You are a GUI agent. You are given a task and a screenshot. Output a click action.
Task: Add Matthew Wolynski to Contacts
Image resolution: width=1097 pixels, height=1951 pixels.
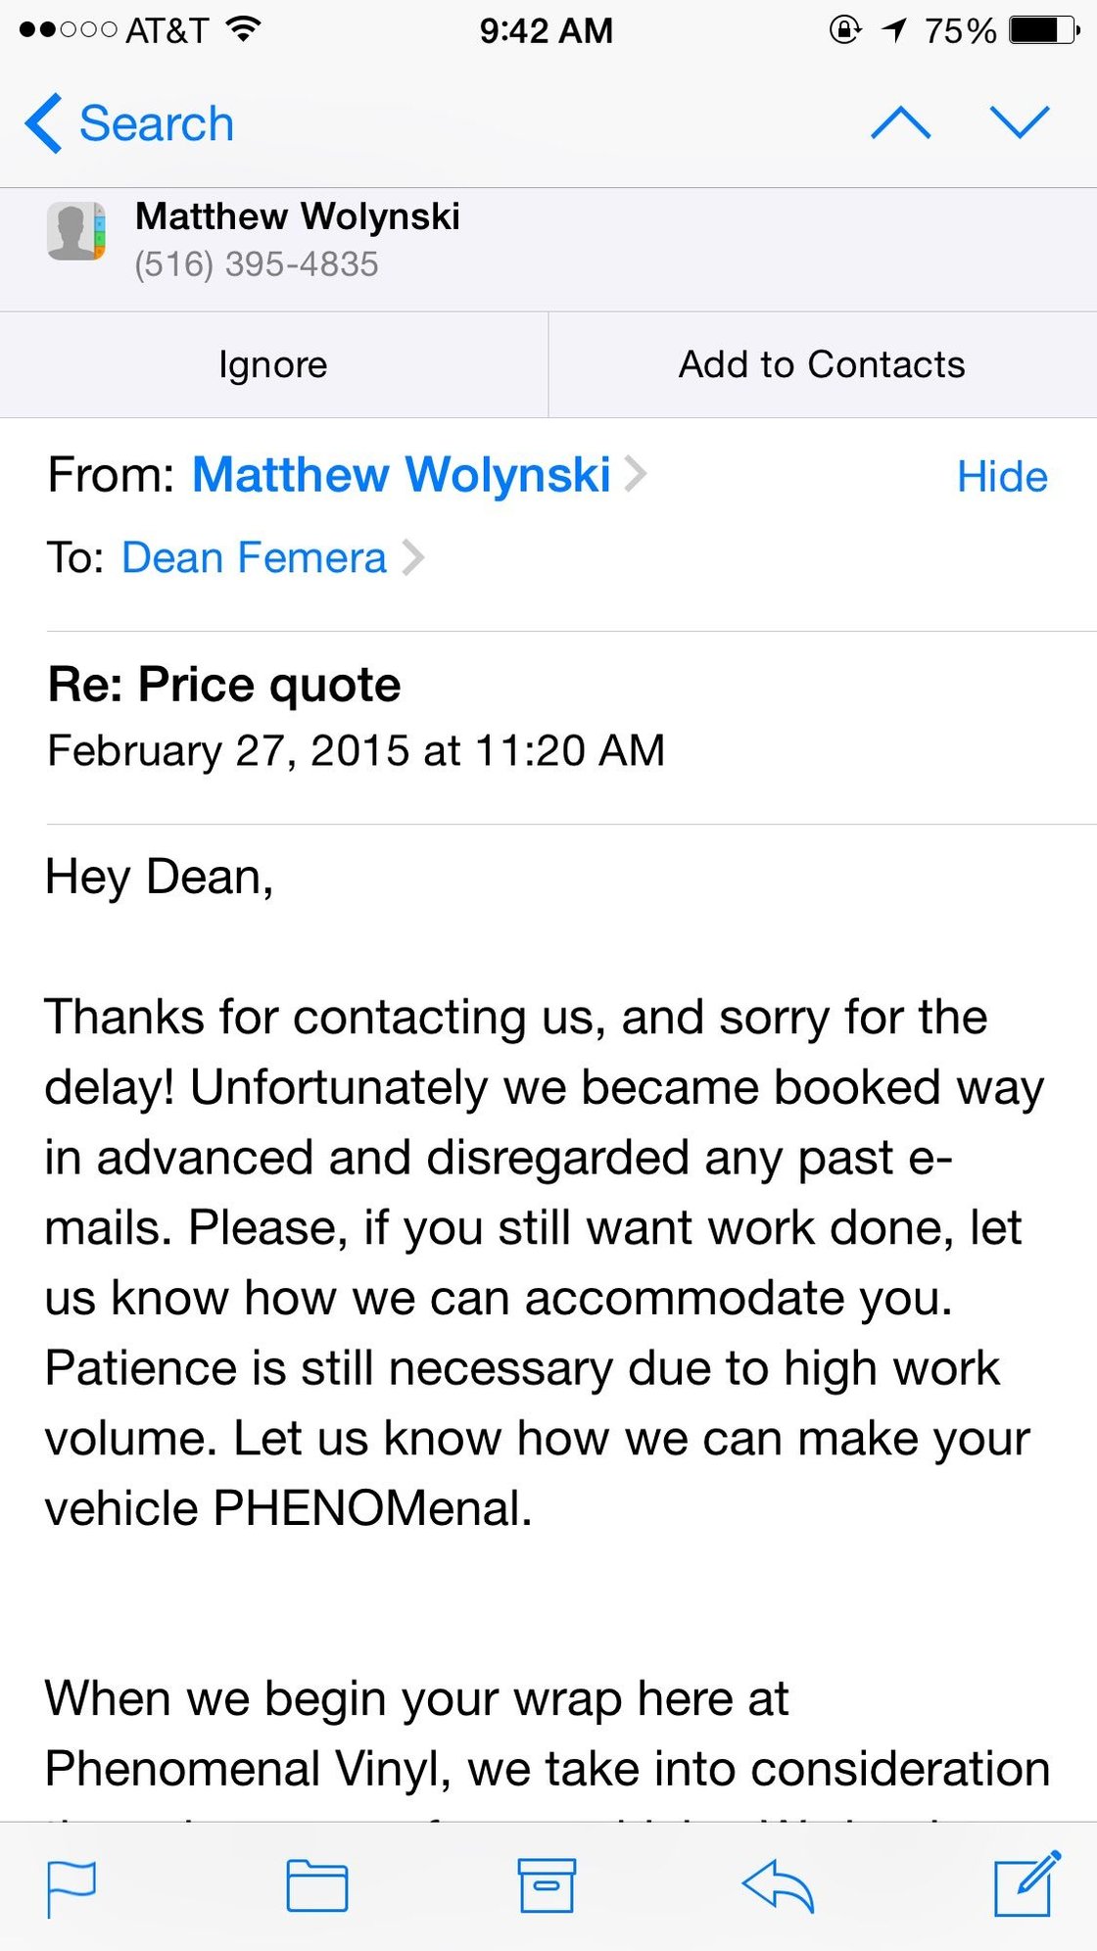(822, 365)
